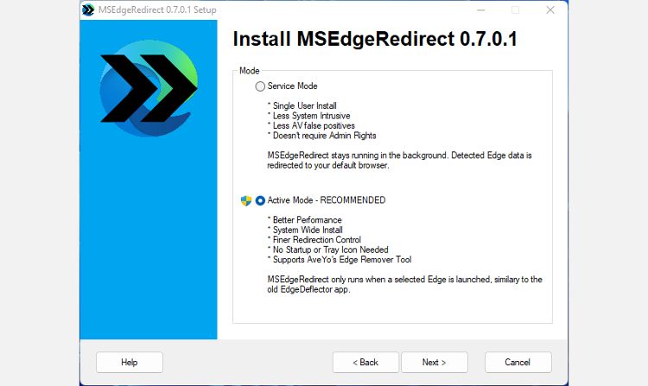Open the Help button

(x=130, y=362)
